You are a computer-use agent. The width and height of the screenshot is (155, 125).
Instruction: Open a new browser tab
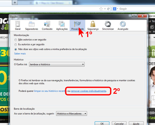tap(15, 3)
